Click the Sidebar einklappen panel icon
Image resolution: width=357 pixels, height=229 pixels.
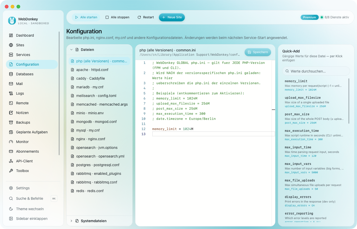pyautogui.click(x=11, y=219)
